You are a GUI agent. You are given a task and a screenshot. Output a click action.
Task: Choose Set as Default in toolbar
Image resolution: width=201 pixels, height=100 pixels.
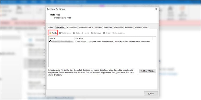[81, 33]
